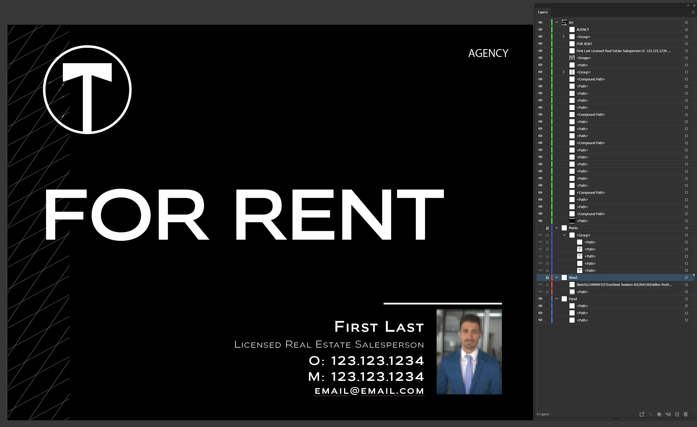Click lock icon on Bleed layer

pos(547,277)
